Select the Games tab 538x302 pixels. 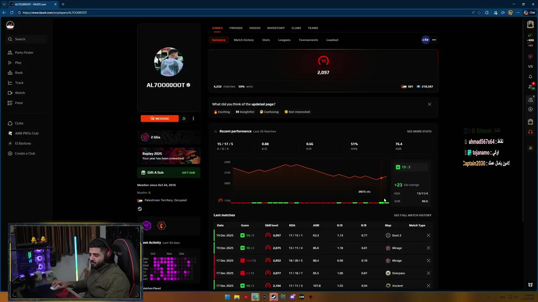click(x=217, y=28)
